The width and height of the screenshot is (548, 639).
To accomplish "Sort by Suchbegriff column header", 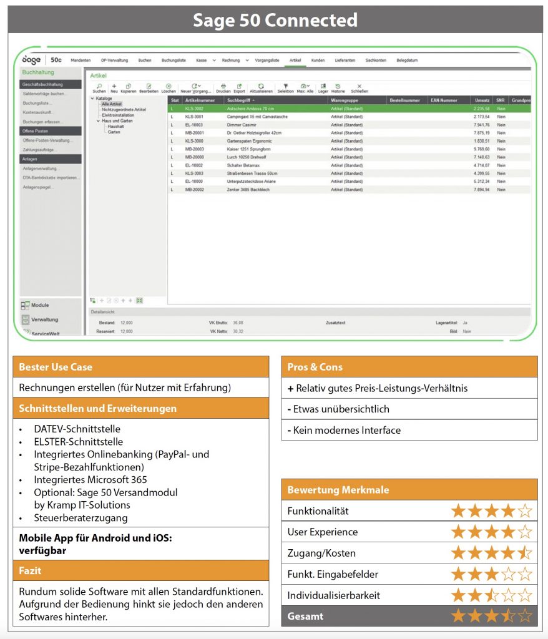I will (x=276, y=100).
